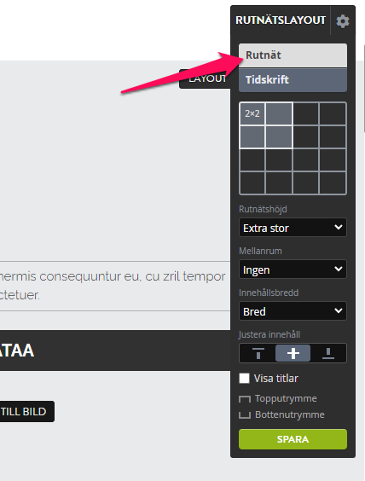Click the Bottenutrymme label toggle
Screen dimensions: 365x481
tap(290, 414)
